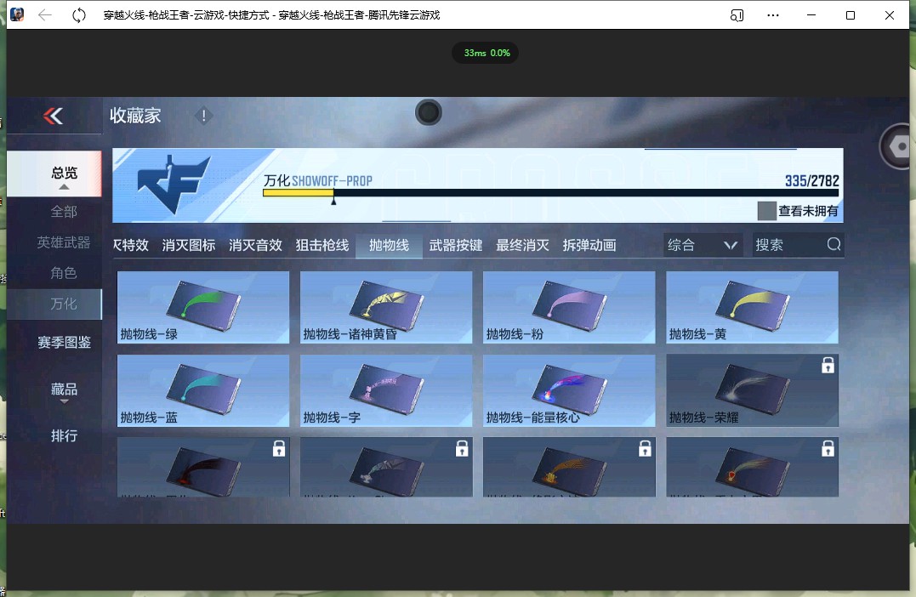
Task: Open the hexagon side menu button
Action: [x=898, y=146]
